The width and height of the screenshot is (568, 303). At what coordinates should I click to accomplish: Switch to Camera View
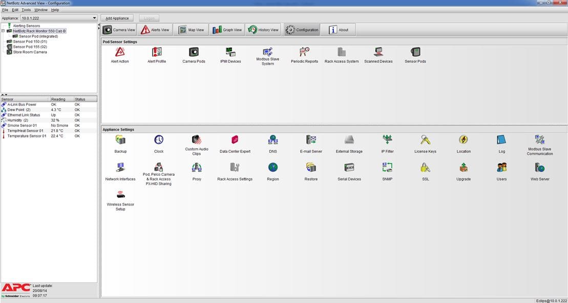(x=119, y=30)
